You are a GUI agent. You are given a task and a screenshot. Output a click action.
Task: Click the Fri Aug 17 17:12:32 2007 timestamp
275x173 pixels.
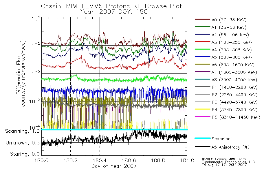[x=224, y=165]
